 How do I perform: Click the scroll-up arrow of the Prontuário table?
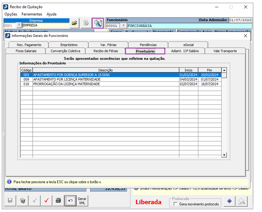click(224, 70)
